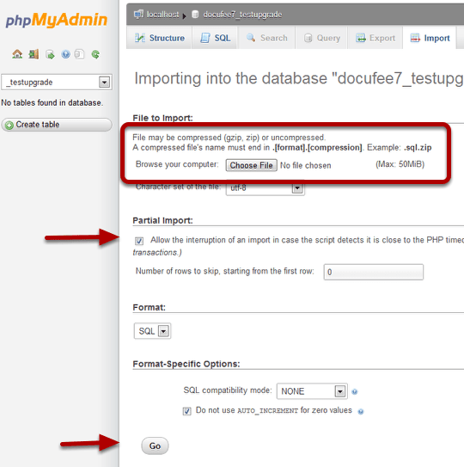Click help icon after AUTO_INCREMENT zero values
This screenshot has height=467, width=464.
[x=360, y=412]
